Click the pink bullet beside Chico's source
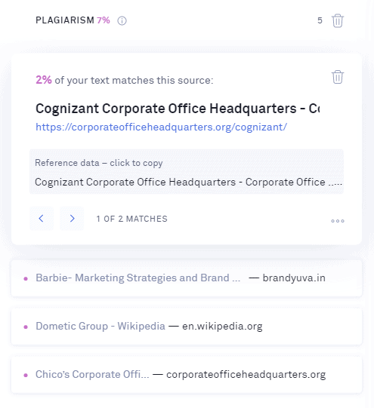Image resolution: width=374 pixels, height=408 pixels. tap(26, 376)
